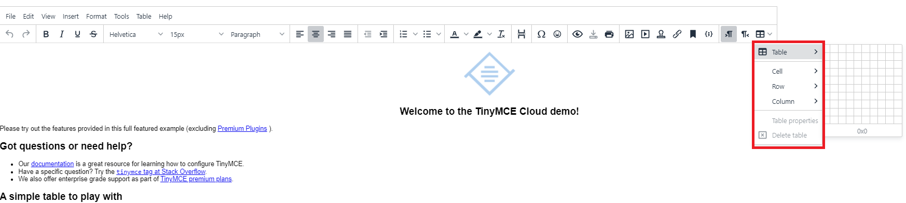Insert media (video) icon
Viewport: 906px width, 203px height.
tap(645, 34)
